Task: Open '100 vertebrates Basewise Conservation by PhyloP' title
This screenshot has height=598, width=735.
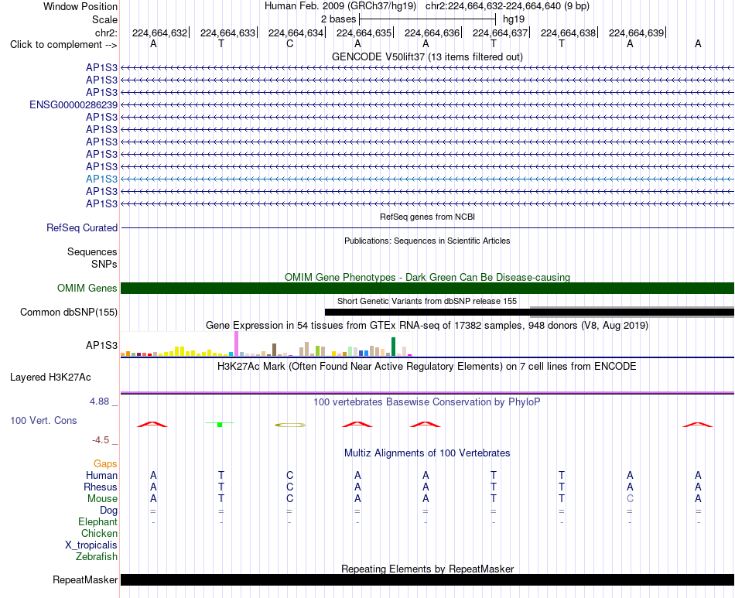Action: click(427, 402)
